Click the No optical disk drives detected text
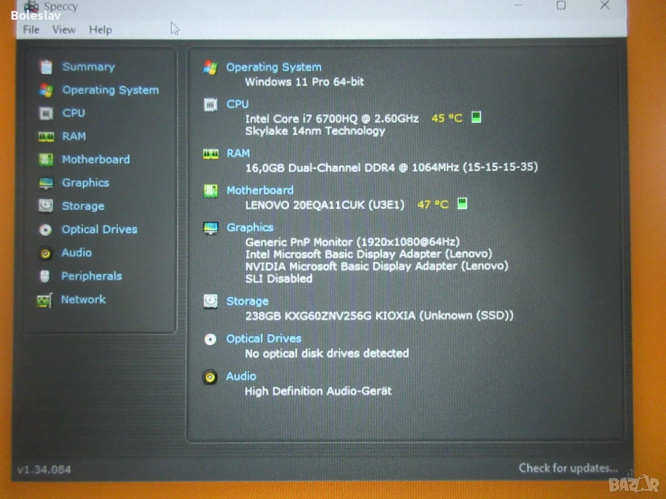This screenshot has width=666, height=499. coord(327,353)
